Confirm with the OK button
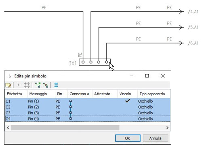The image size is (202, 150). coord(128,138)
